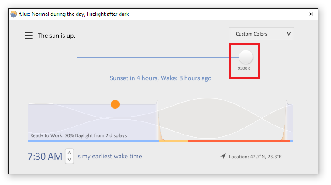Screen dimensions: 331x185
Task: Click the f.lux app icon in title bar
Action: pyautogui.click(x=13, y=14)
